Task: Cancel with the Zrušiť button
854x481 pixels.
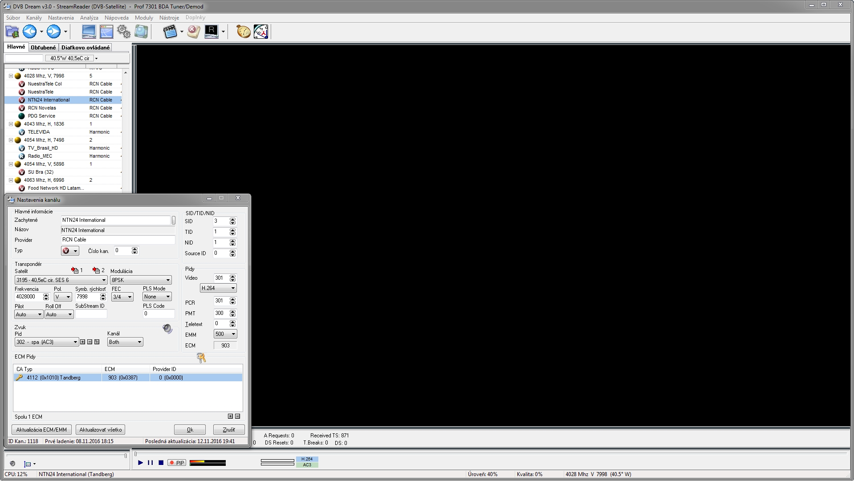Action: pyautogui.click(x=229, y=430)
